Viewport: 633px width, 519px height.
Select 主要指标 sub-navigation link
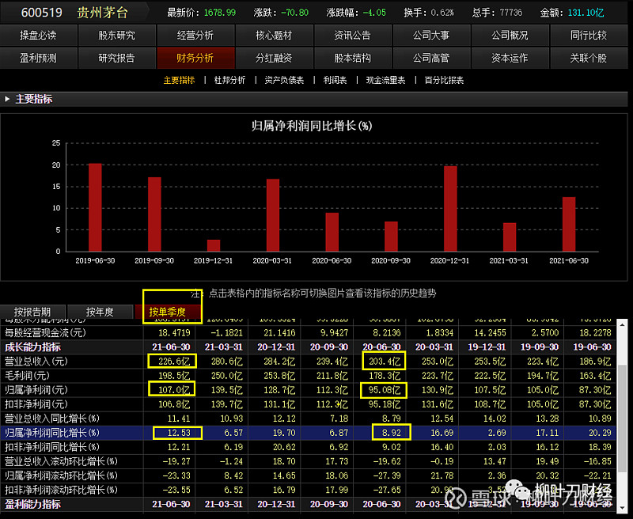click(179, 81)
